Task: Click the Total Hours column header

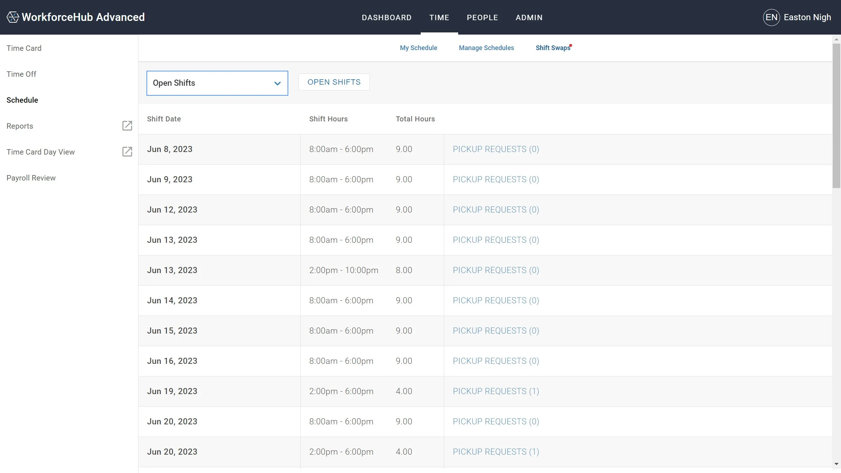Action: pyautogui.click(x=415, y=119)
